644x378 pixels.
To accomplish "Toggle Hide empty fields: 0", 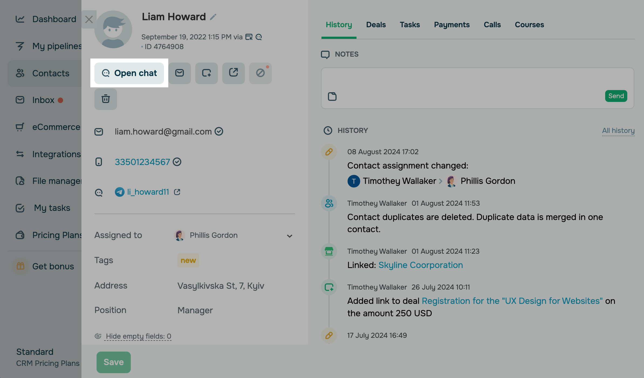I will click(138, 336).
